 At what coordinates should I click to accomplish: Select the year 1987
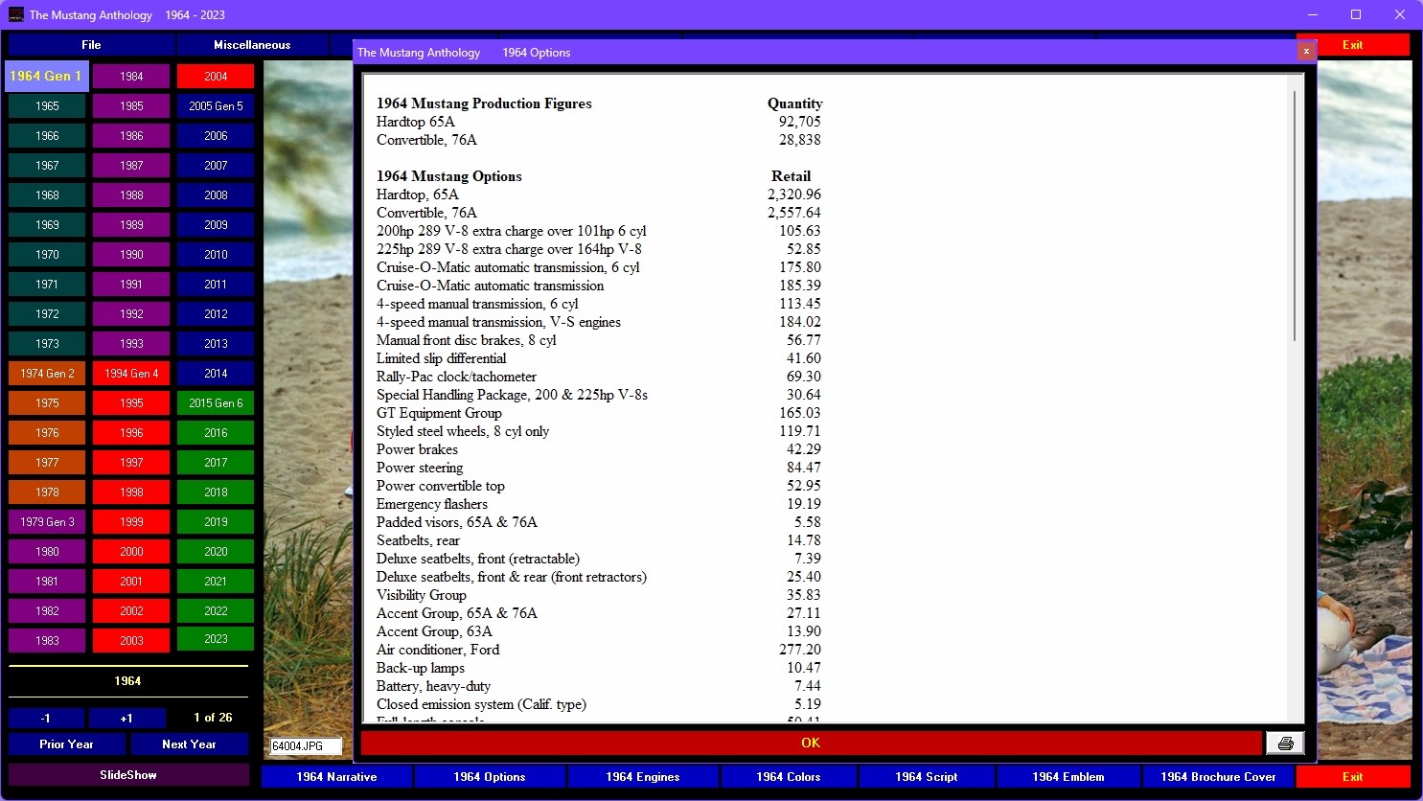131,166
